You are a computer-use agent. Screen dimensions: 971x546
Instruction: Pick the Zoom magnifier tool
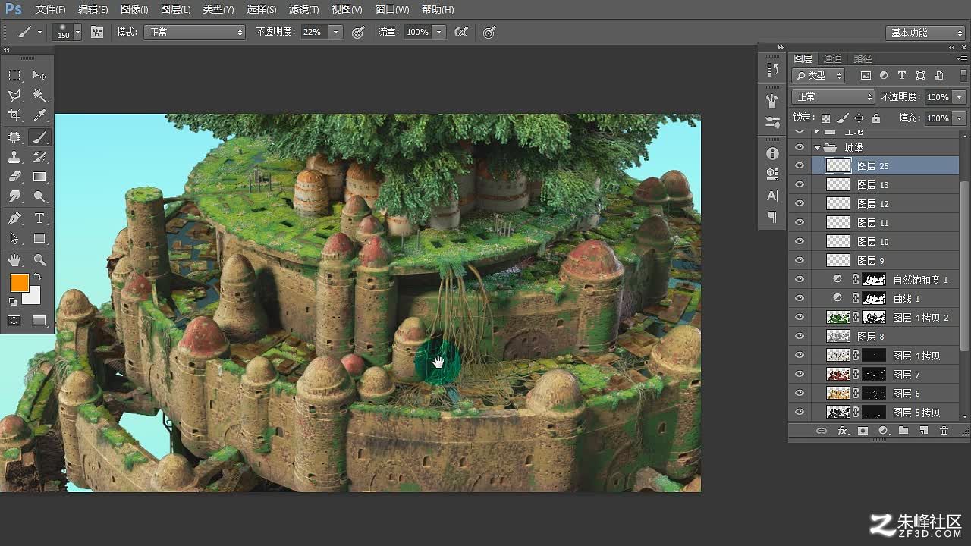pyautogui.click(x=39, y=260)
